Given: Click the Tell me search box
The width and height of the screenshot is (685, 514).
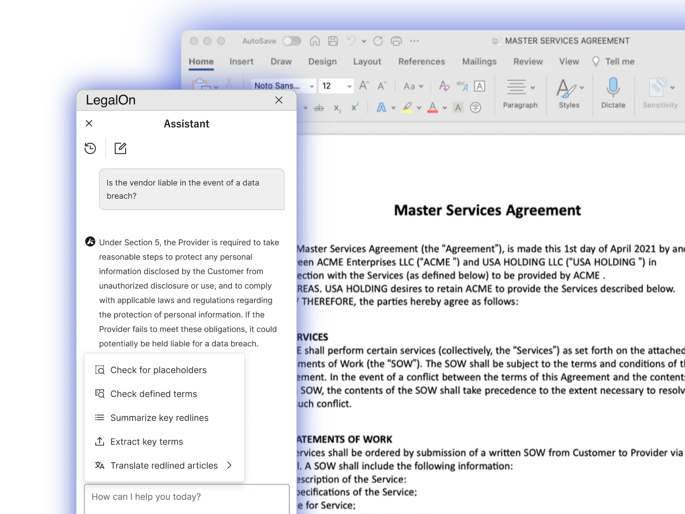Looking at the screenshot, I should tap(613, 62).
